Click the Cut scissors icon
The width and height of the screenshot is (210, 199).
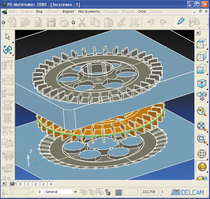82,22
